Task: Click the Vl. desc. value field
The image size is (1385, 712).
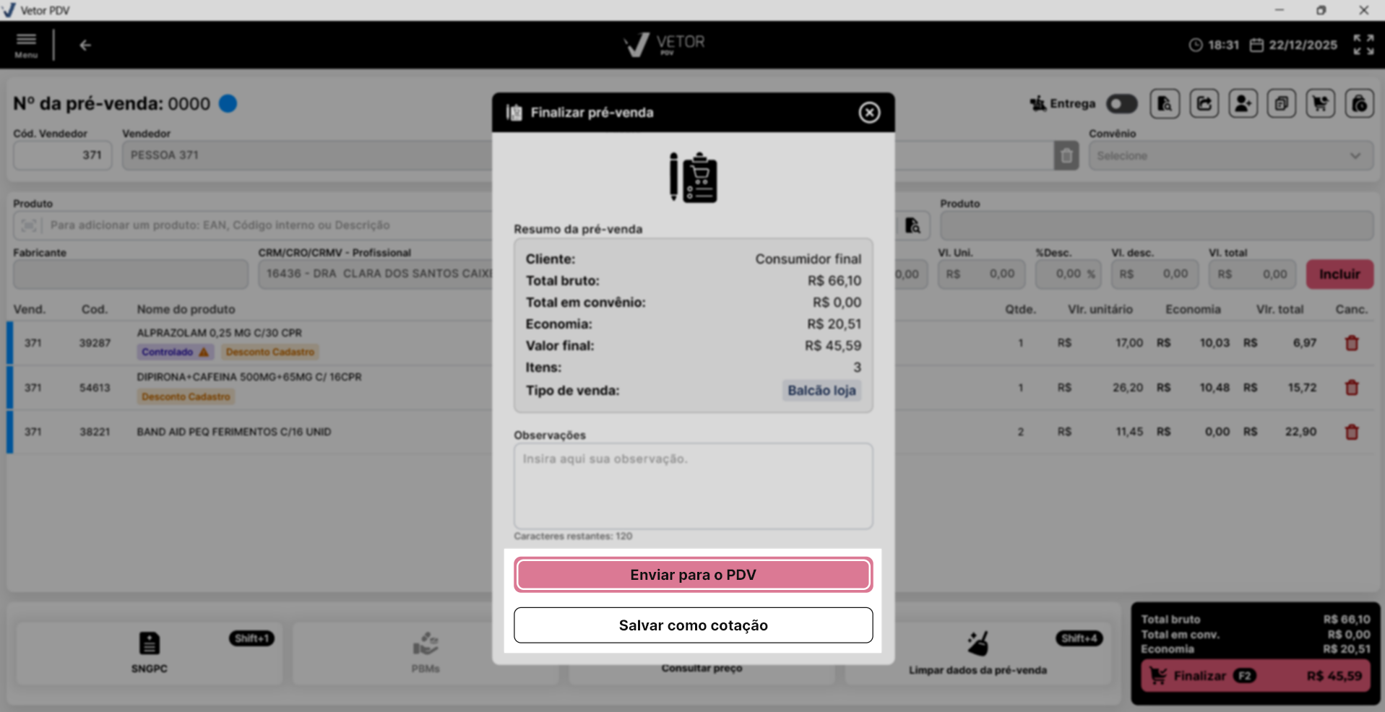Action: coord(1155,274)
